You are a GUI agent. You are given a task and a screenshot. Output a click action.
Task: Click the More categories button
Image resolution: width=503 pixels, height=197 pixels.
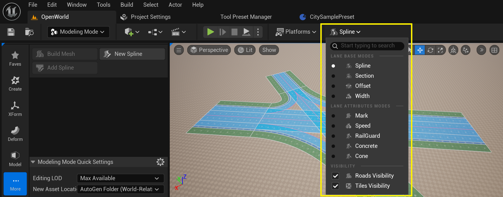[x=15, y=184]
